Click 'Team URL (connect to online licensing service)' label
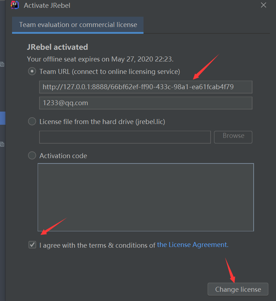 (110, 71)
